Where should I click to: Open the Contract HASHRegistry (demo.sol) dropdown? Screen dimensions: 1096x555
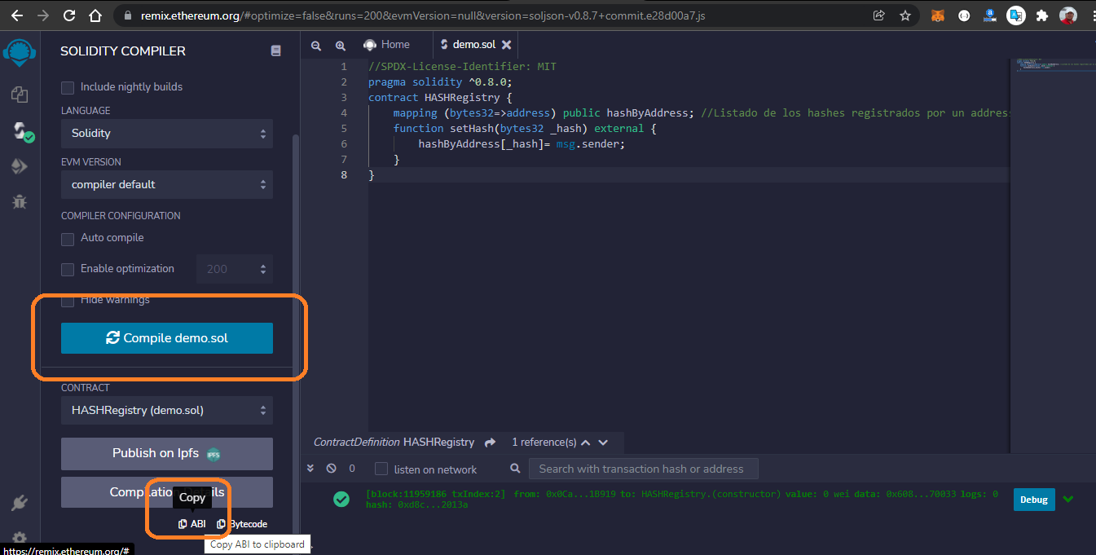point(167,410)
